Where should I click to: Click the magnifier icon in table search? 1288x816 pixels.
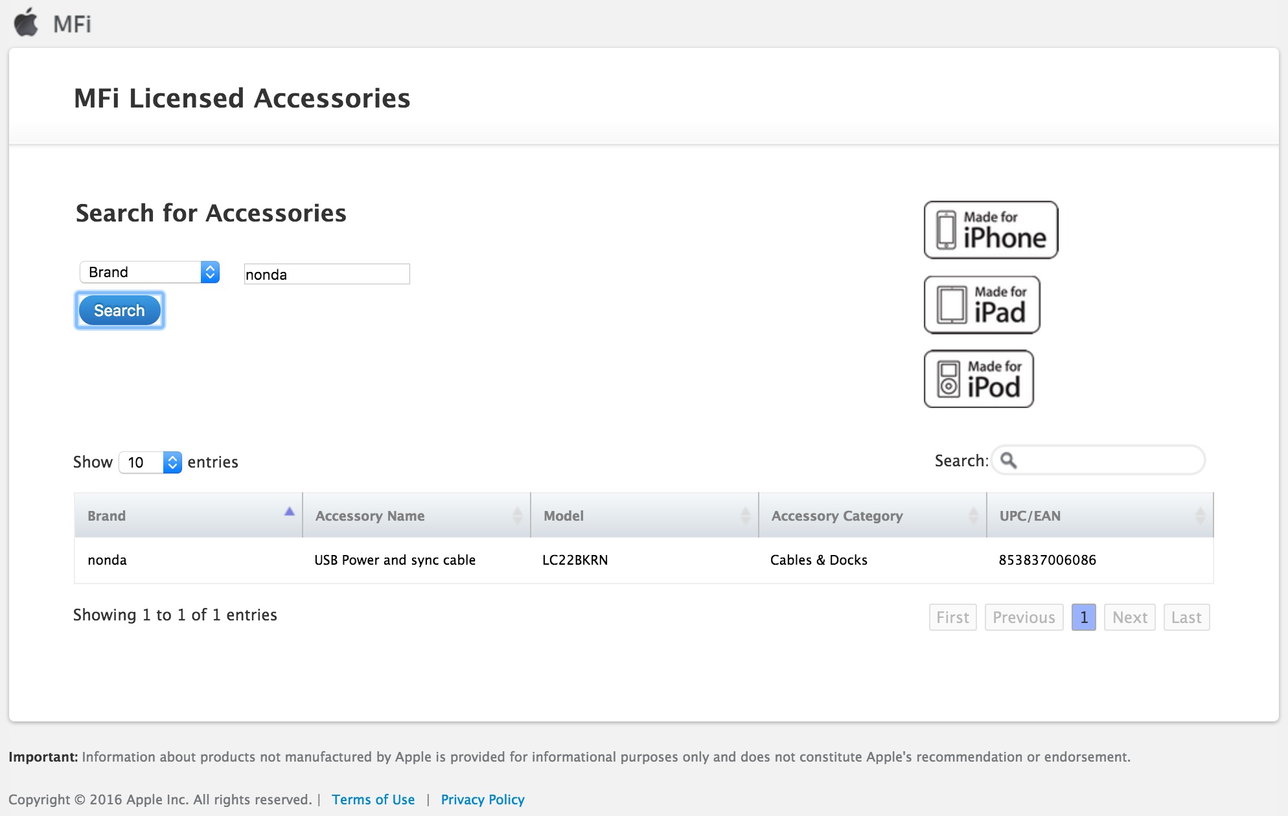click(1008, 460)
